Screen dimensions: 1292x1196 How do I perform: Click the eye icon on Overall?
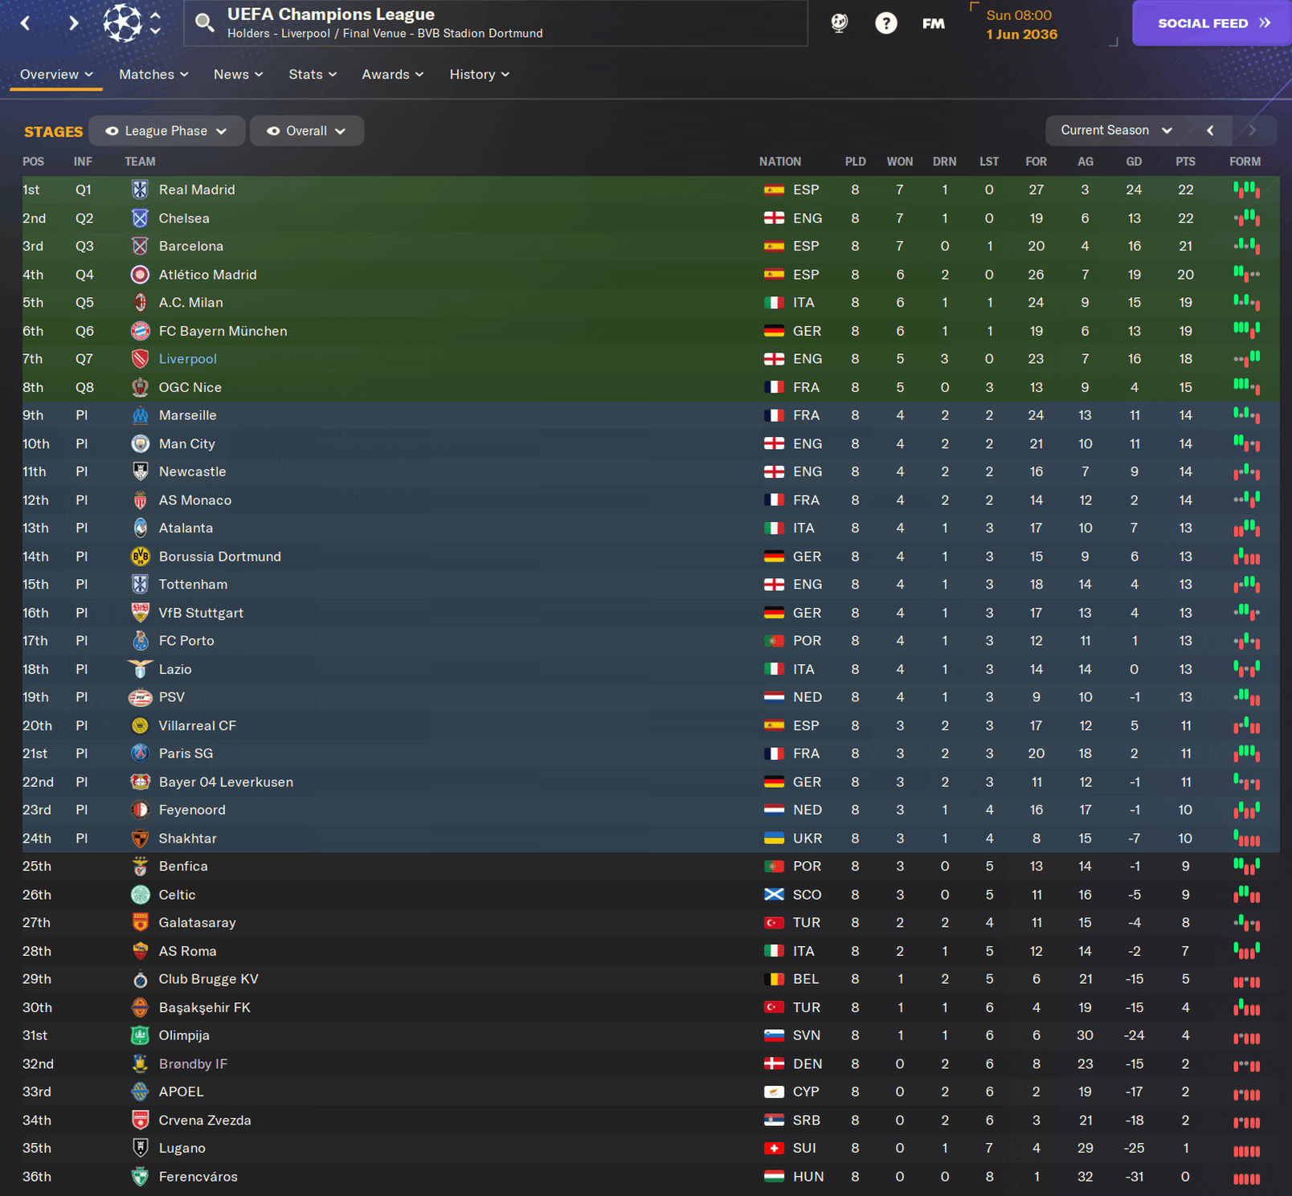point(273,131)
